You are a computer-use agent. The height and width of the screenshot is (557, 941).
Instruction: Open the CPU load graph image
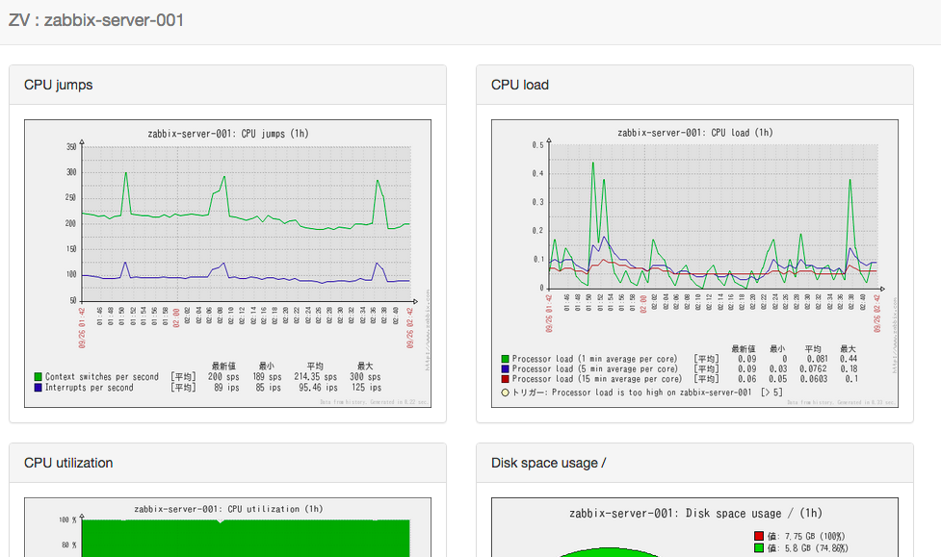[694, 264]
